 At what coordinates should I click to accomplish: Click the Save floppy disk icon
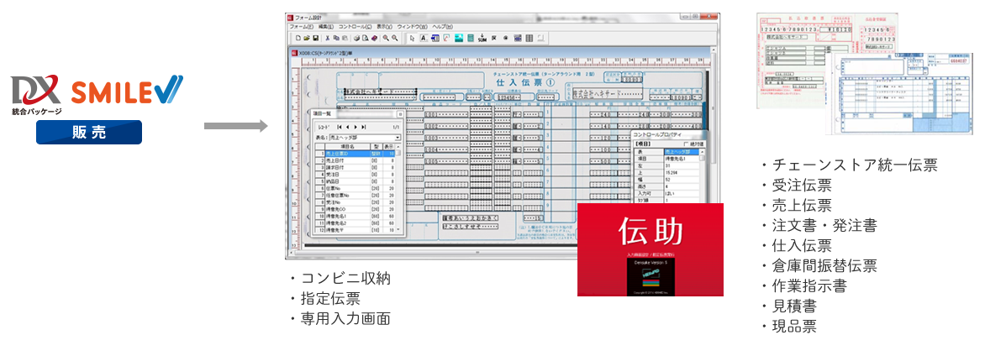click(315, 39)
